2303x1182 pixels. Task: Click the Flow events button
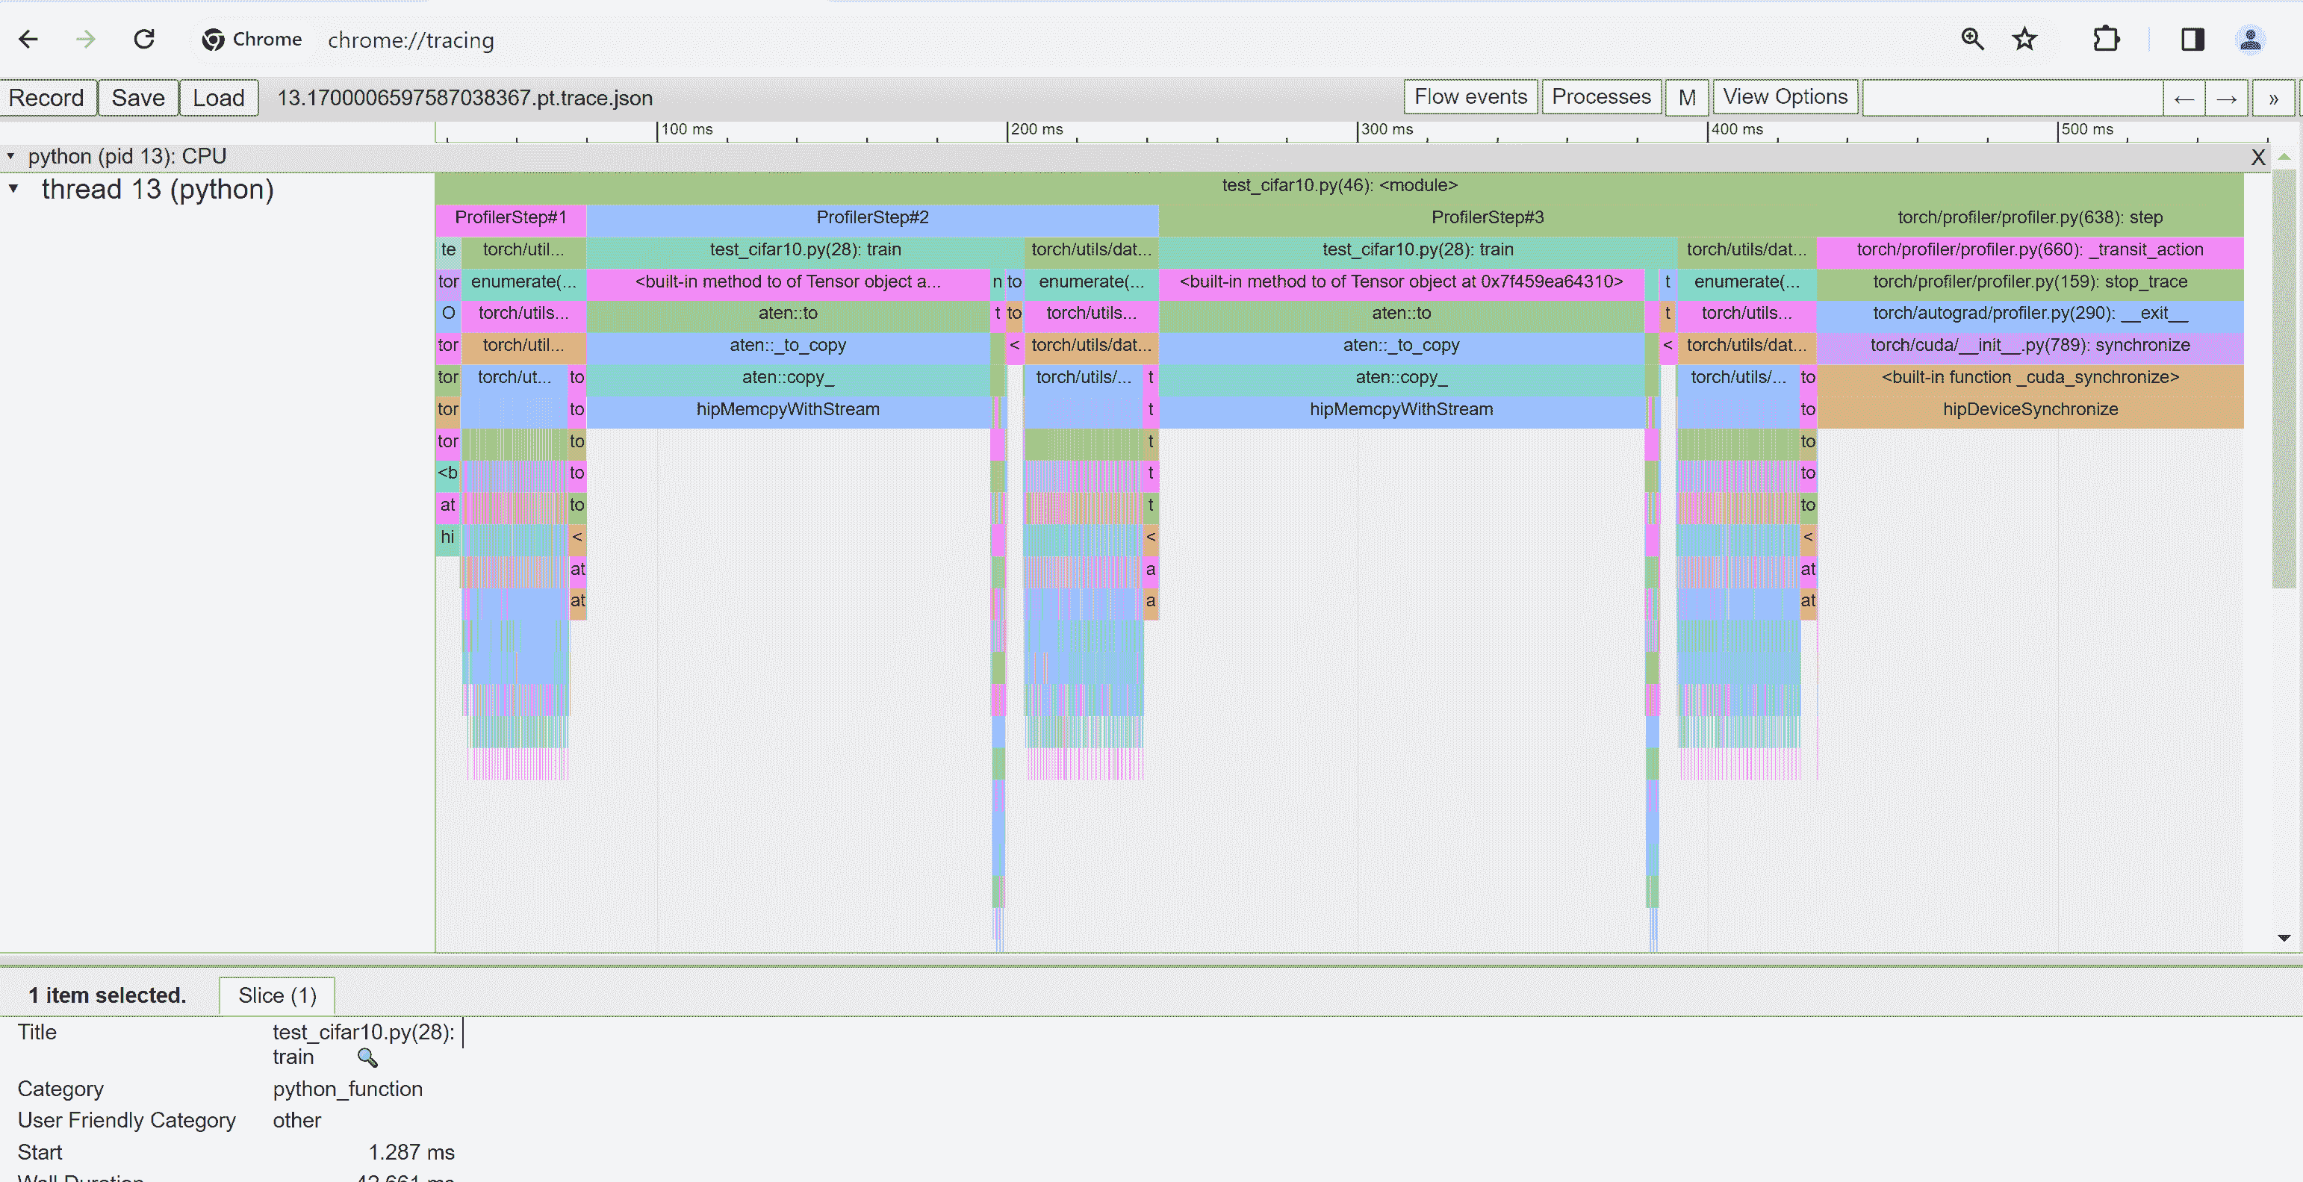(1470, 96)
